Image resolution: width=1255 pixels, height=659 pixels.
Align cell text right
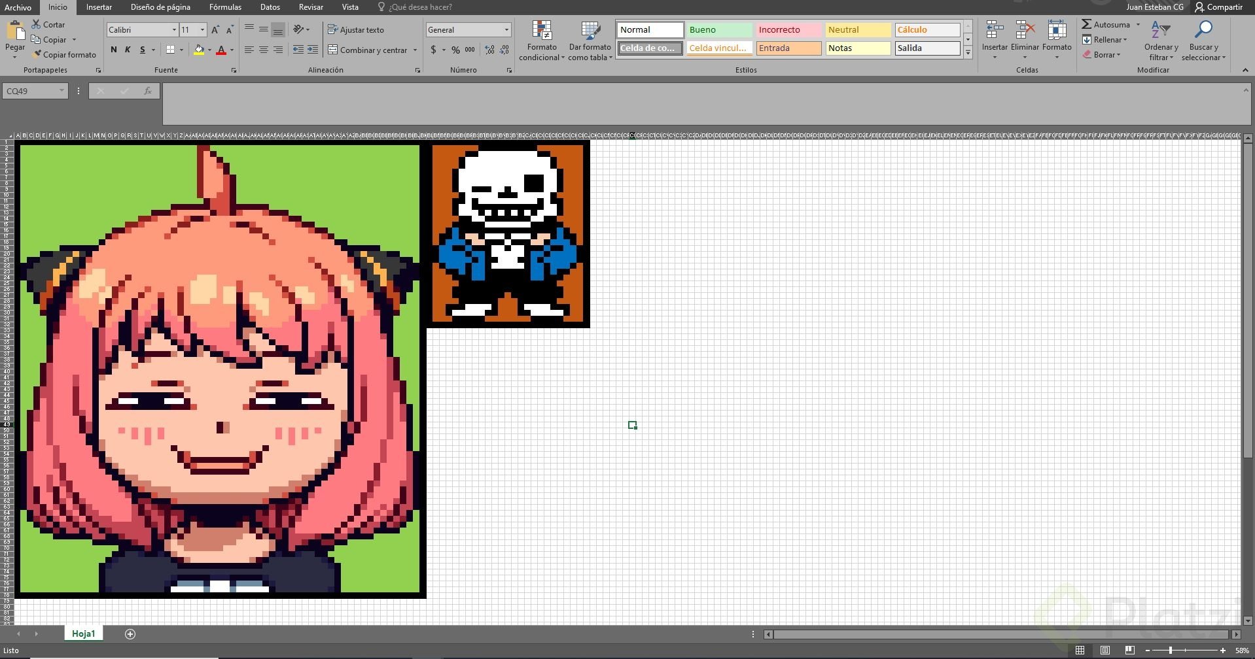coord(277,50)
